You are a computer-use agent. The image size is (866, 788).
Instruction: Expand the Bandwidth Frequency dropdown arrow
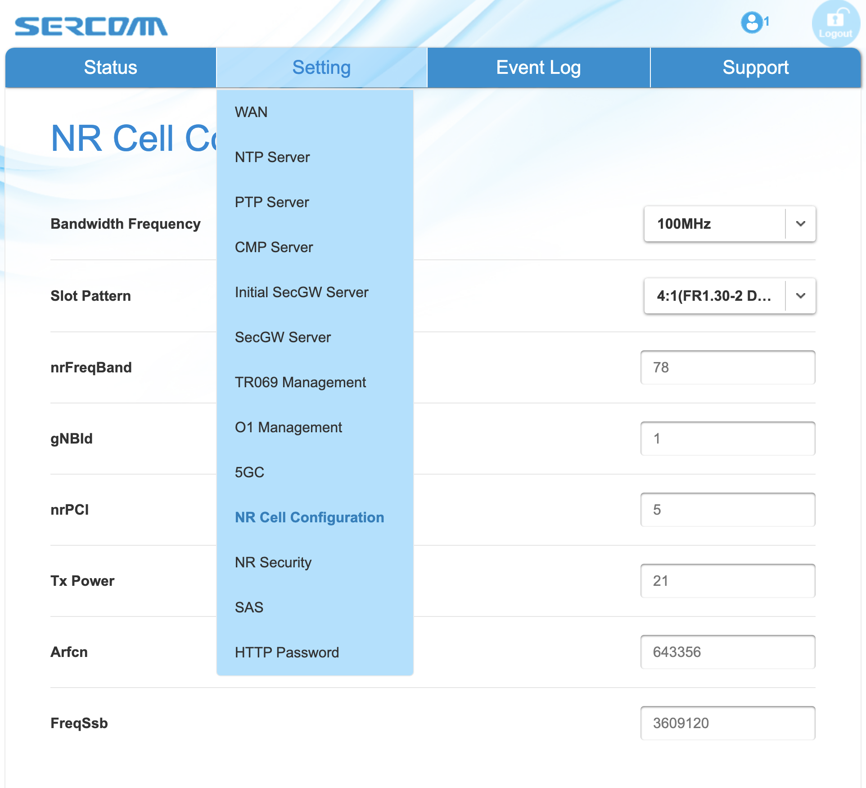(800, 224)
